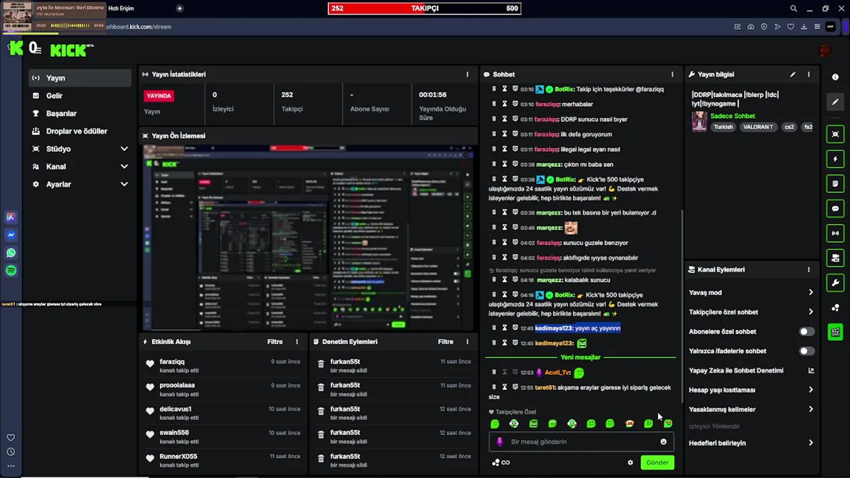
Task: Focus the Bir mesaj gönderin input
Action: (x=581, y=441)
